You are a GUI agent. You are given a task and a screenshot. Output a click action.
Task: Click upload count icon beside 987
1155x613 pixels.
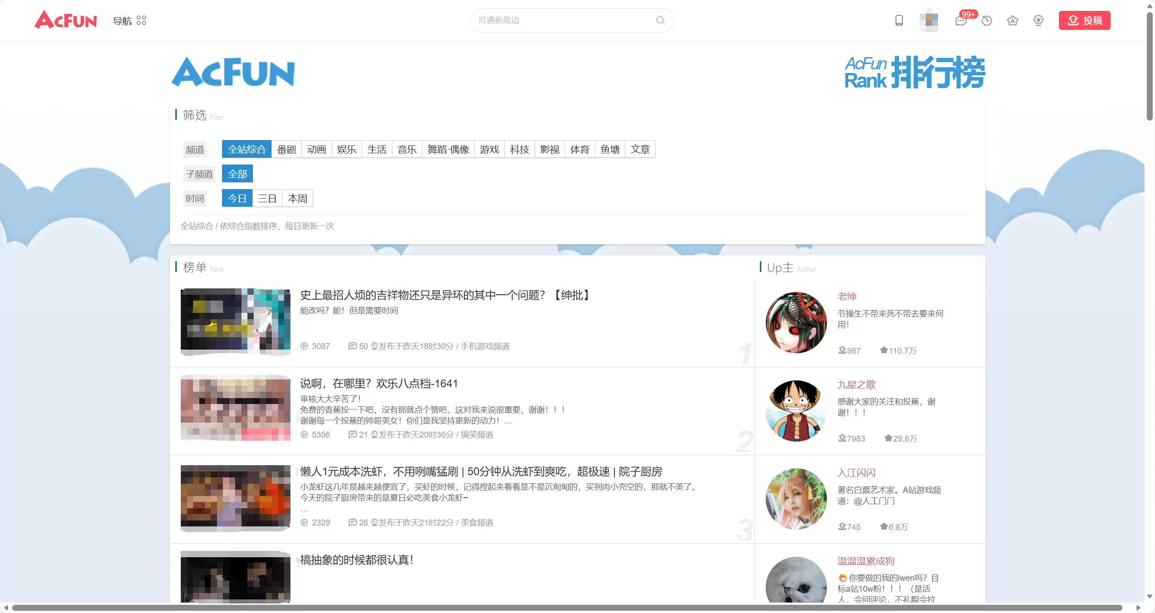pos(842,350)
